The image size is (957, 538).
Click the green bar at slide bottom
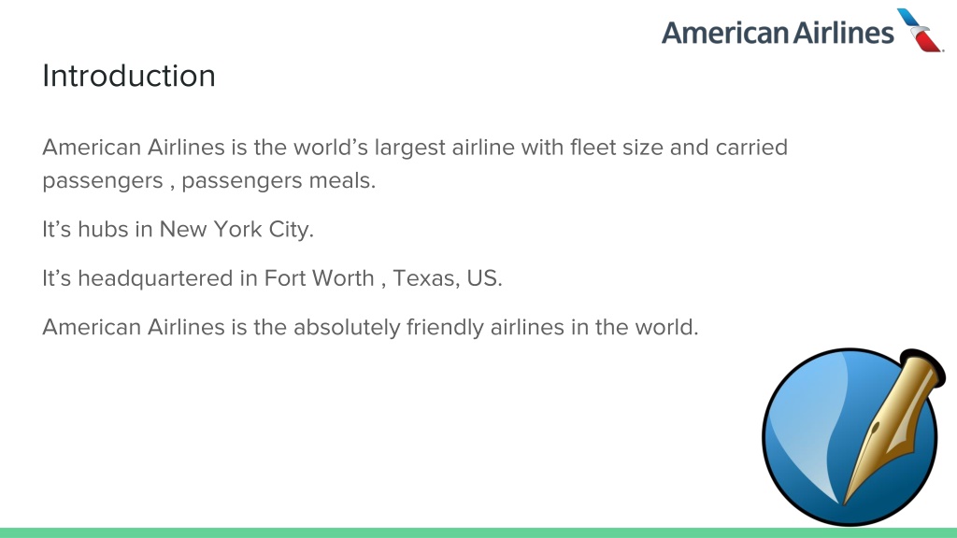pyautogui.click(x=478, y=532)
